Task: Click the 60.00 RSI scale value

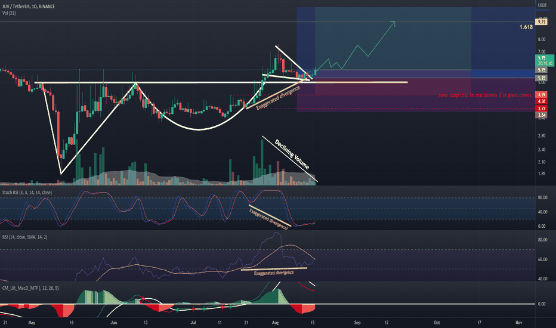Action: point(542,259)
